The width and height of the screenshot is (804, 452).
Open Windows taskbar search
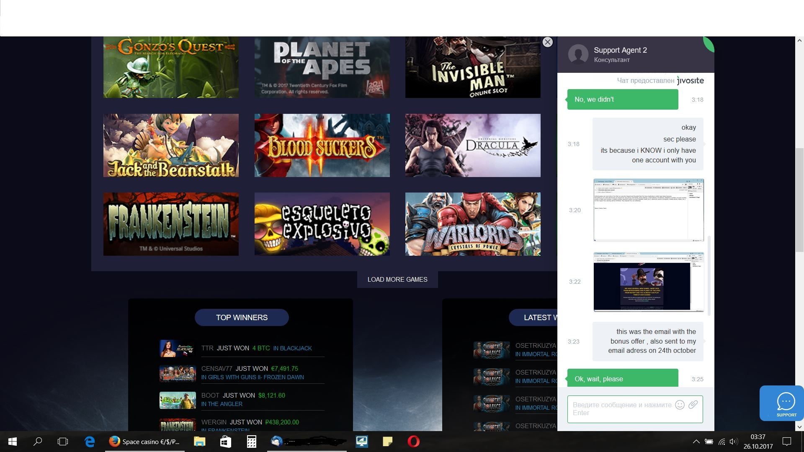38,442
